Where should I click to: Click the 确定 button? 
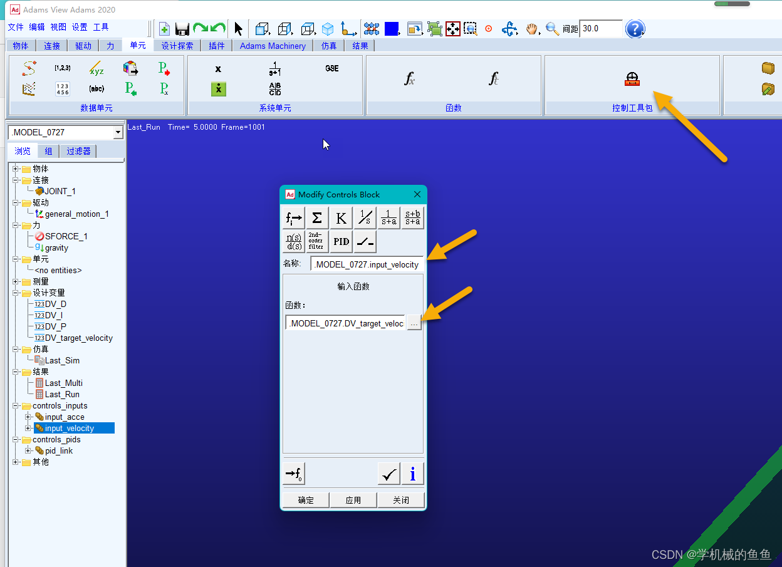pyautogui.click(x=306, y=500)
